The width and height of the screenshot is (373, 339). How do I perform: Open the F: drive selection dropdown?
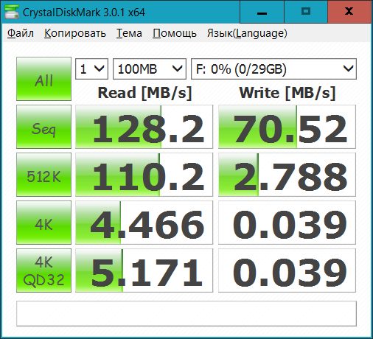pos(273,69)
